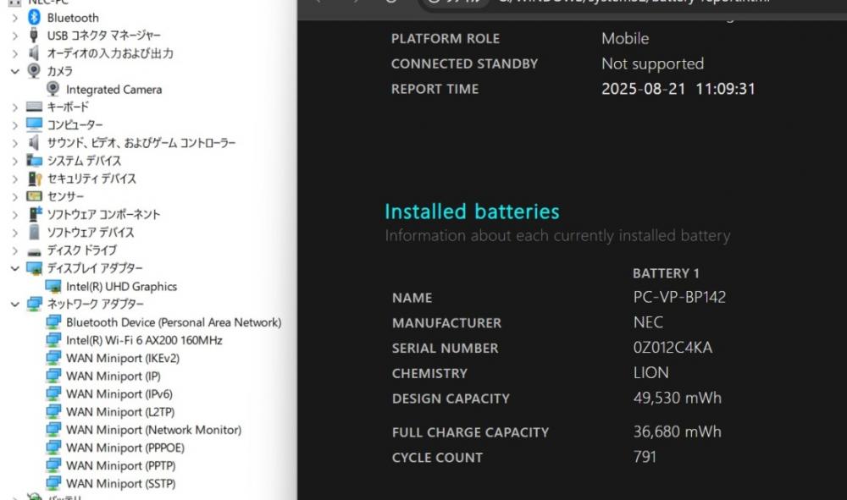Select WAN Miniport (PPTP) entry
The image size is (847, 500).
click(121, 465)
